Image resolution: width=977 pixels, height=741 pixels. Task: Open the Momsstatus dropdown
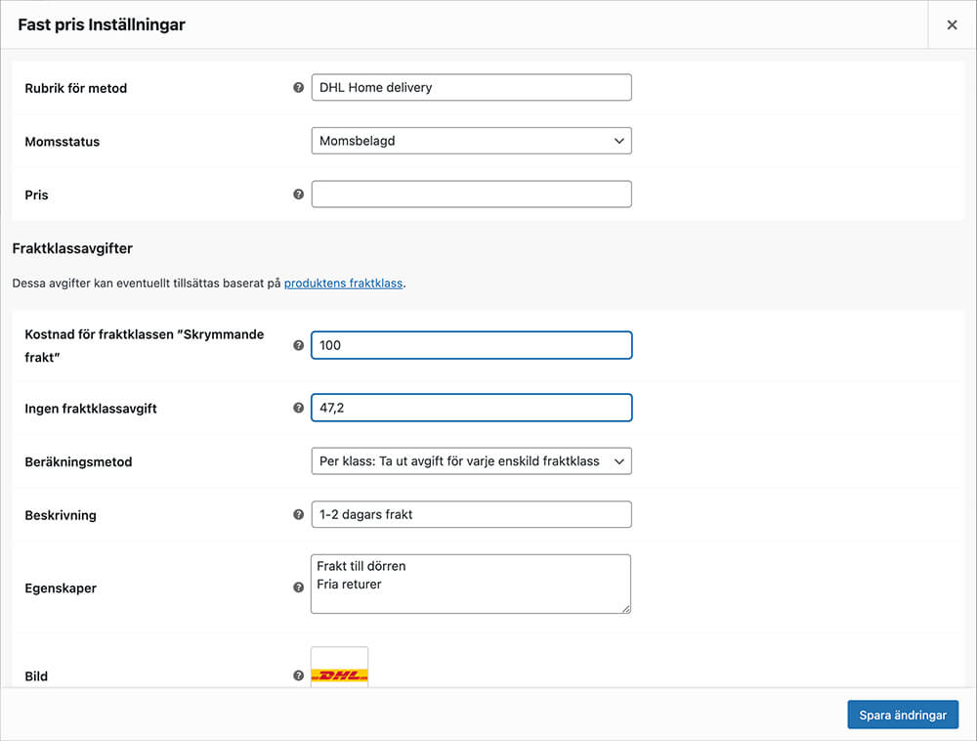471,141
